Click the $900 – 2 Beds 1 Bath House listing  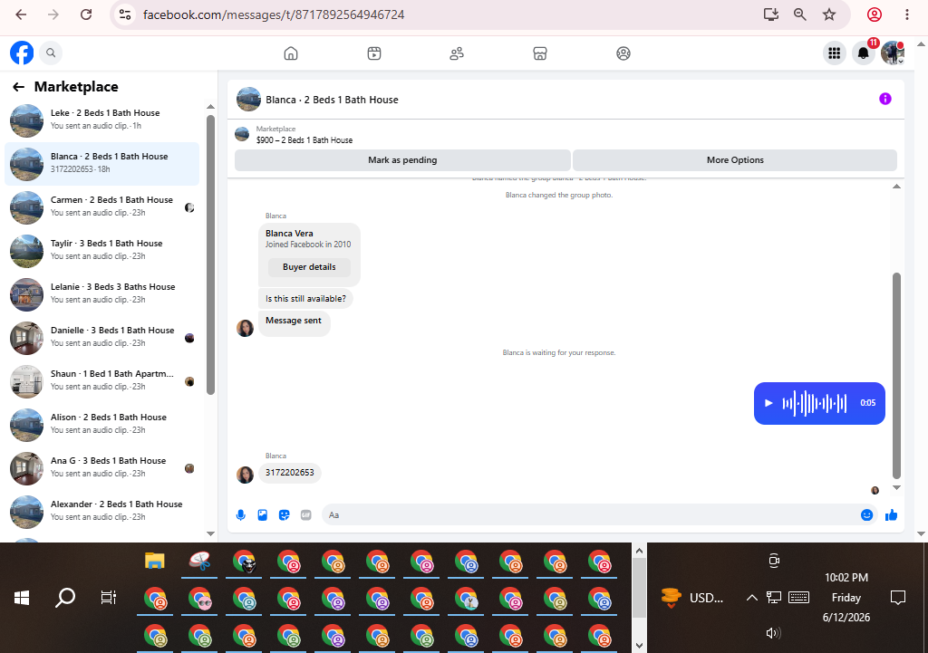point(304,140)
